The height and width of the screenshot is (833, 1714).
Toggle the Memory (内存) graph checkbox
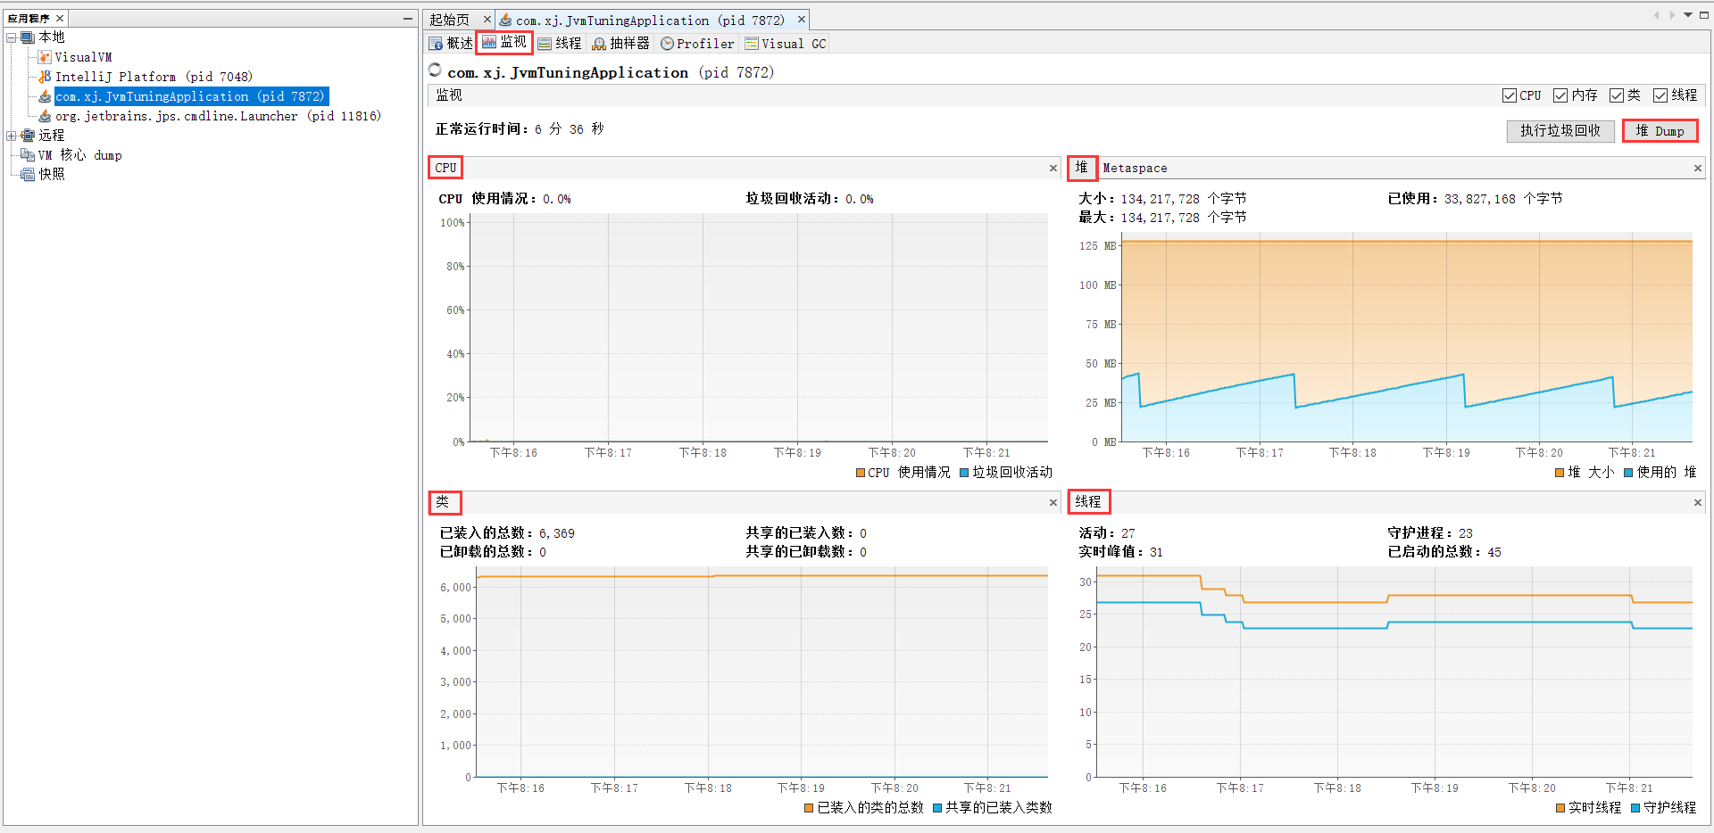point(1560,95)
